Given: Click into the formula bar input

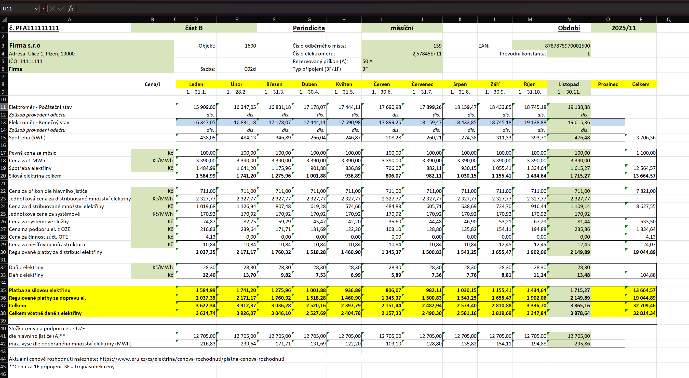Looking at the screenshot, I should point(374,9).
